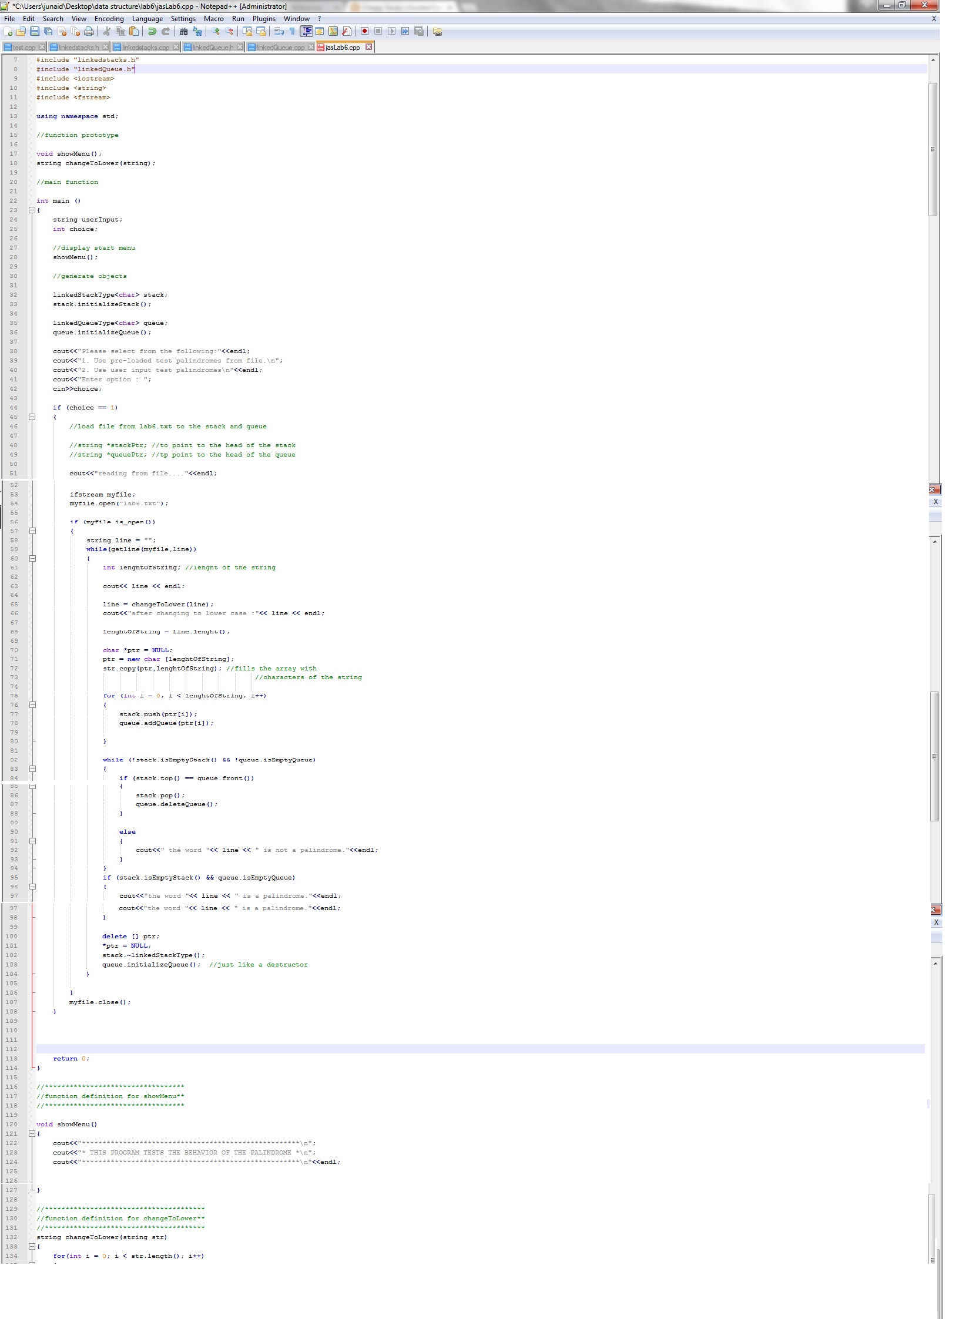Screen dimensions: 959x1319
Task: Collapse the main function fold at line 23
Action: point(32,210)
